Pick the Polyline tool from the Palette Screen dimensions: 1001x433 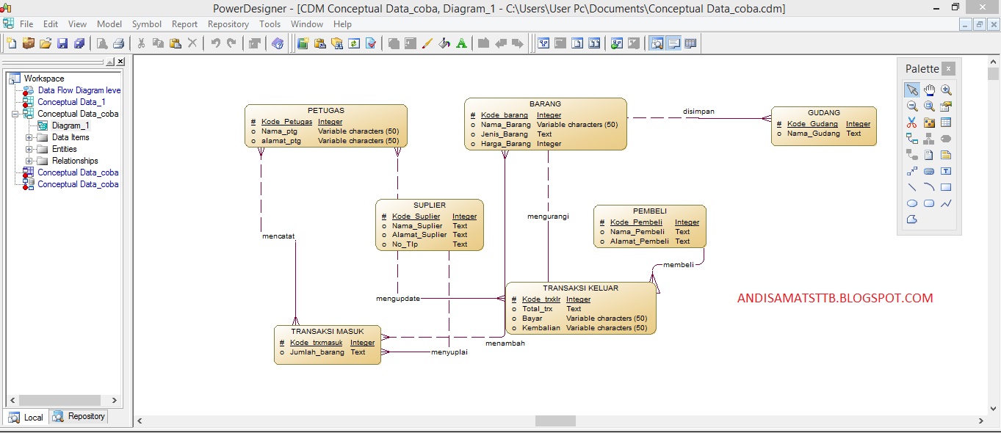click(x=946, y=203)
